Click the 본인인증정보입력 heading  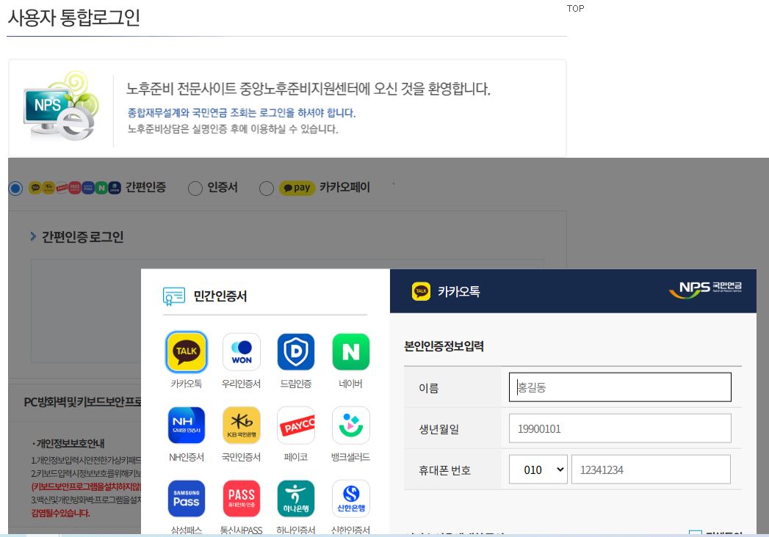pyautogui.click(x=444, y=346)
